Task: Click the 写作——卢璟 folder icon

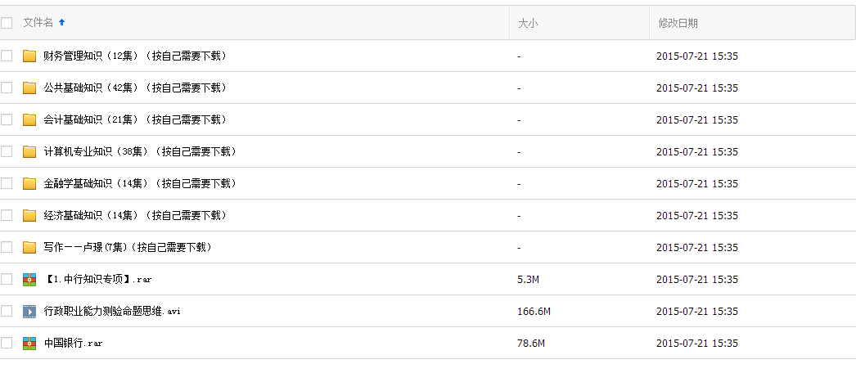Action: click(29, 247)
